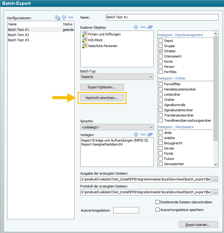Select Batch Test #2 configuration
224x233 pixels.
[18, 35]
